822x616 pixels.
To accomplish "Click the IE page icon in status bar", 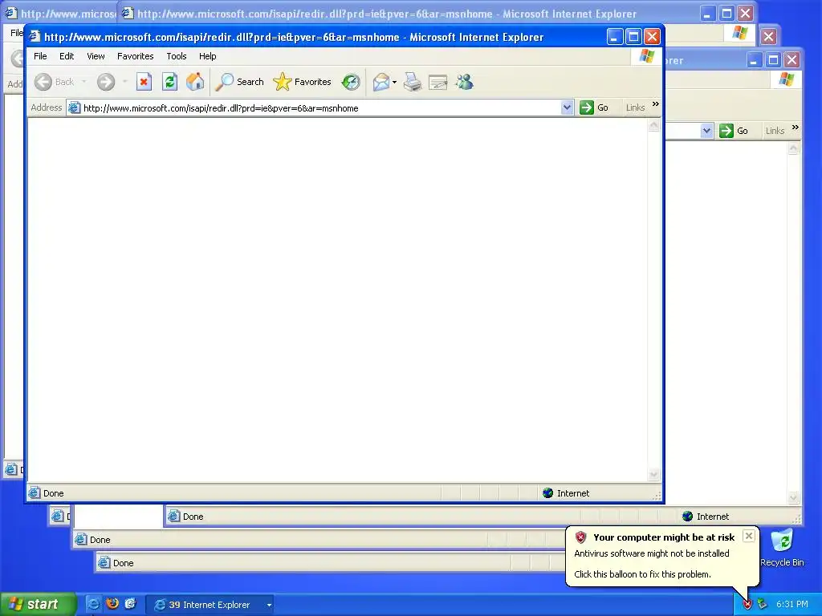I will click(34, 493).
